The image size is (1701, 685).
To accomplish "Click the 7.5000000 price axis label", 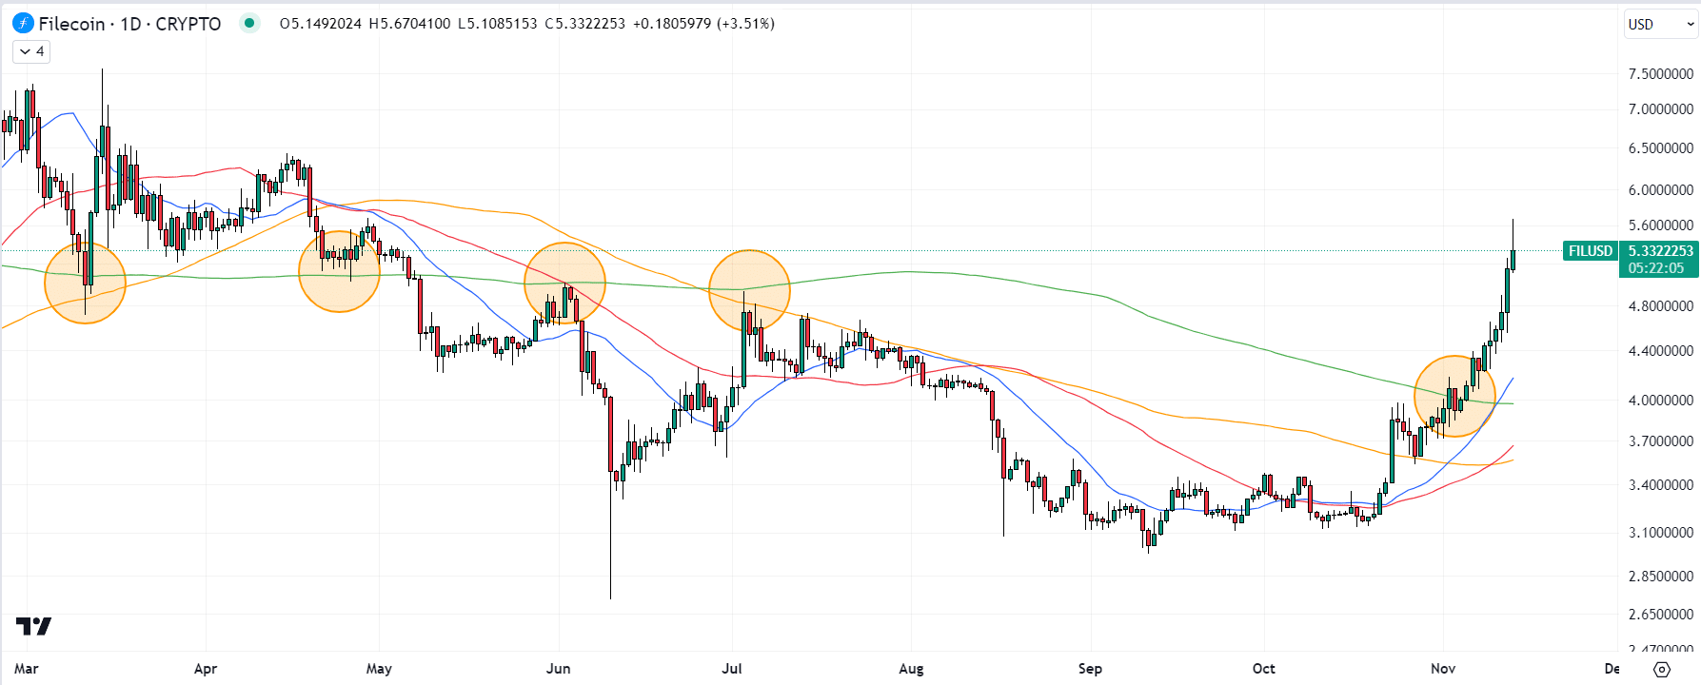I will click(x=1661, y=73).
